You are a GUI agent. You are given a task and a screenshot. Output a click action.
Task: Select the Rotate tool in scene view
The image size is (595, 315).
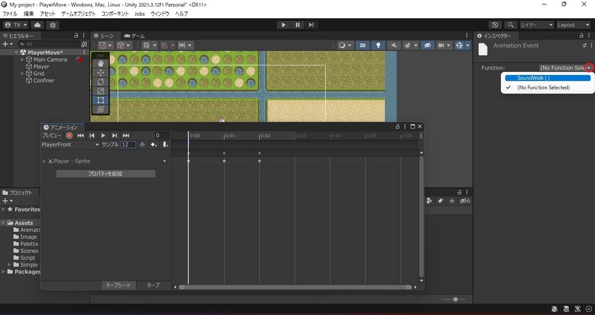[x=101, y=82]
